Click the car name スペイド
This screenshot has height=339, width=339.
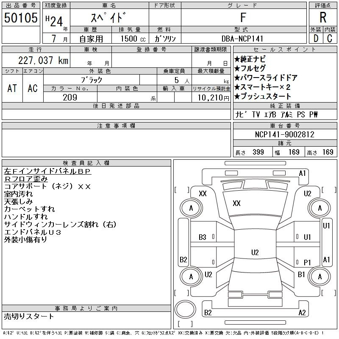[x=108, y=17]
